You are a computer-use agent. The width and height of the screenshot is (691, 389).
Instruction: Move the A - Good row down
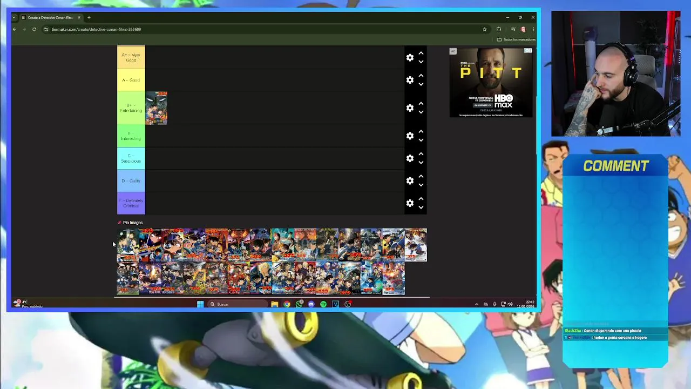tap(421, 84)
